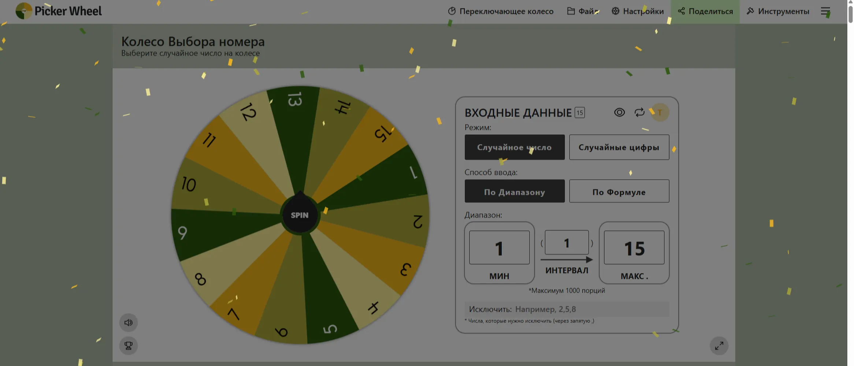This screenshot has height=366, width=854.
Task: Open the hamburger menu icon
Action: 825,11
